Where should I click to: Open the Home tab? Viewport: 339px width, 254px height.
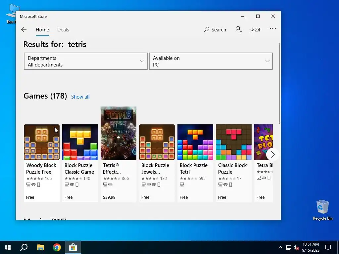[x=42, y=29]
